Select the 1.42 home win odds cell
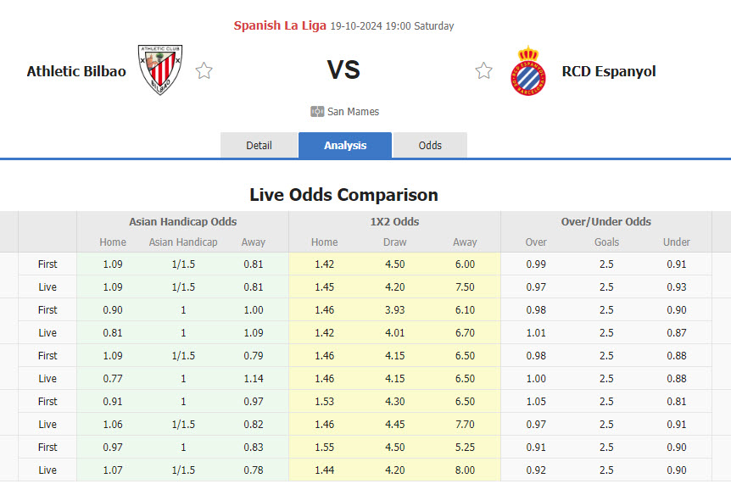 (x=324, y=264)
